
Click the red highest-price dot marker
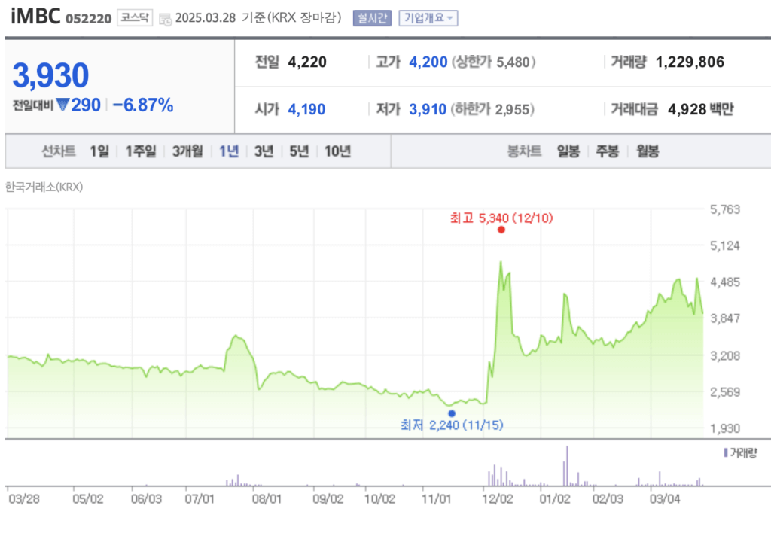point(501,229)
